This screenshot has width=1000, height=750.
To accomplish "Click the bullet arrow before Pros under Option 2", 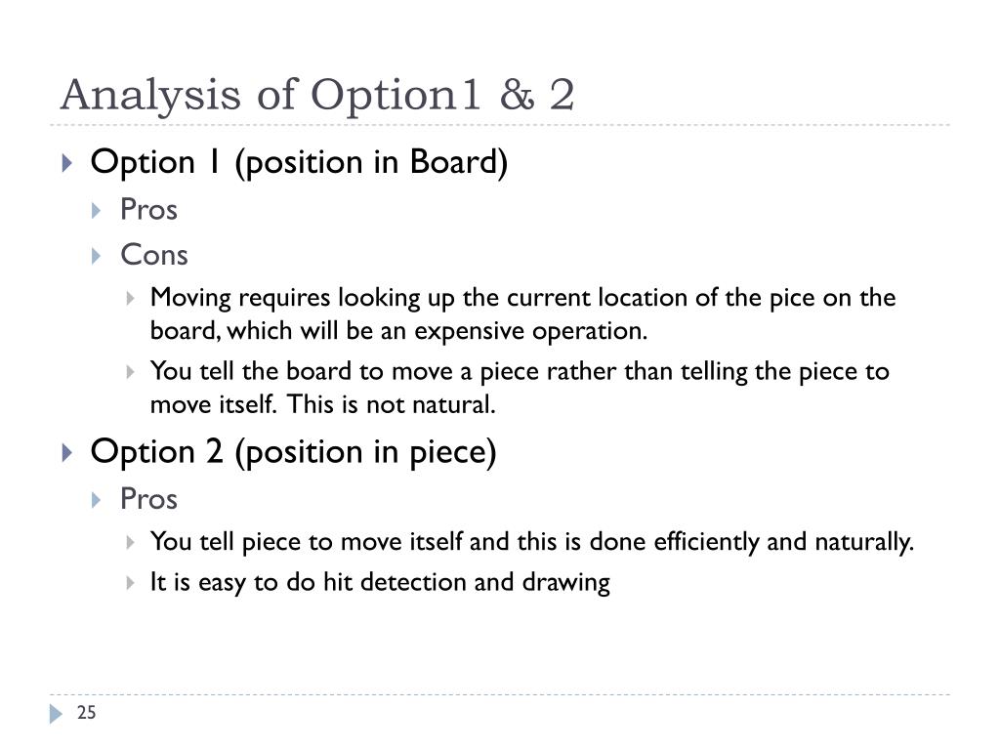I will click(97, 499).
